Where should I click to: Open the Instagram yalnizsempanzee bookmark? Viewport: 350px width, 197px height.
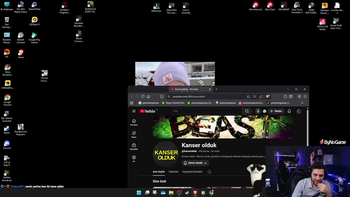pyautogui.click(x=251, y=103)
